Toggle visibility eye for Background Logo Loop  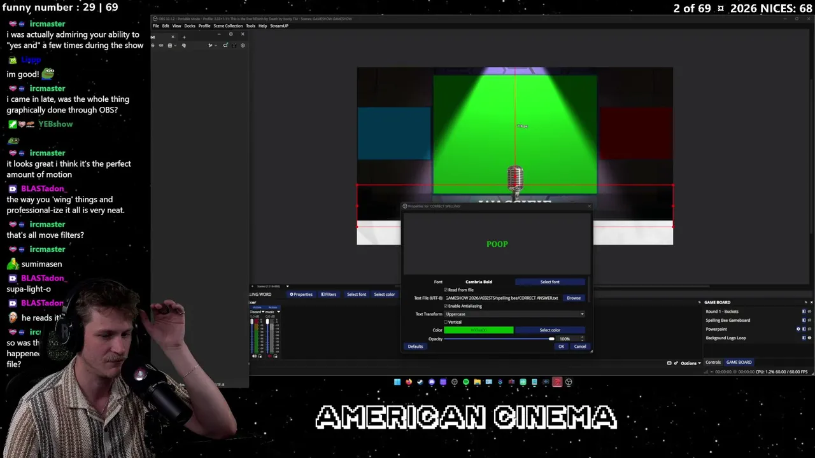pos(809,338)
